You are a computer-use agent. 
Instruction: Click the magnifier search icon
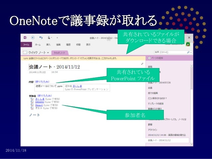click(x=188, y=52)
